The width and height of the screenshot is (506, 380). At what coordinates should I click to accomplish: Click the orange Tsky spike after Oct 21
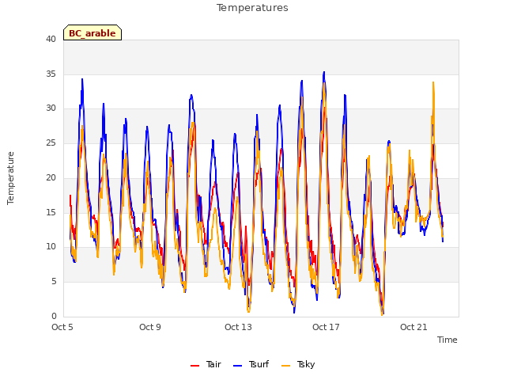pos(433,83)
